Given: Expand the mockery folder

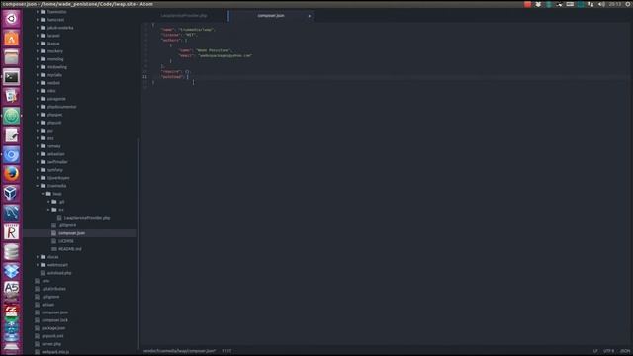Looking at the screenshot, I should coord(38,51).
